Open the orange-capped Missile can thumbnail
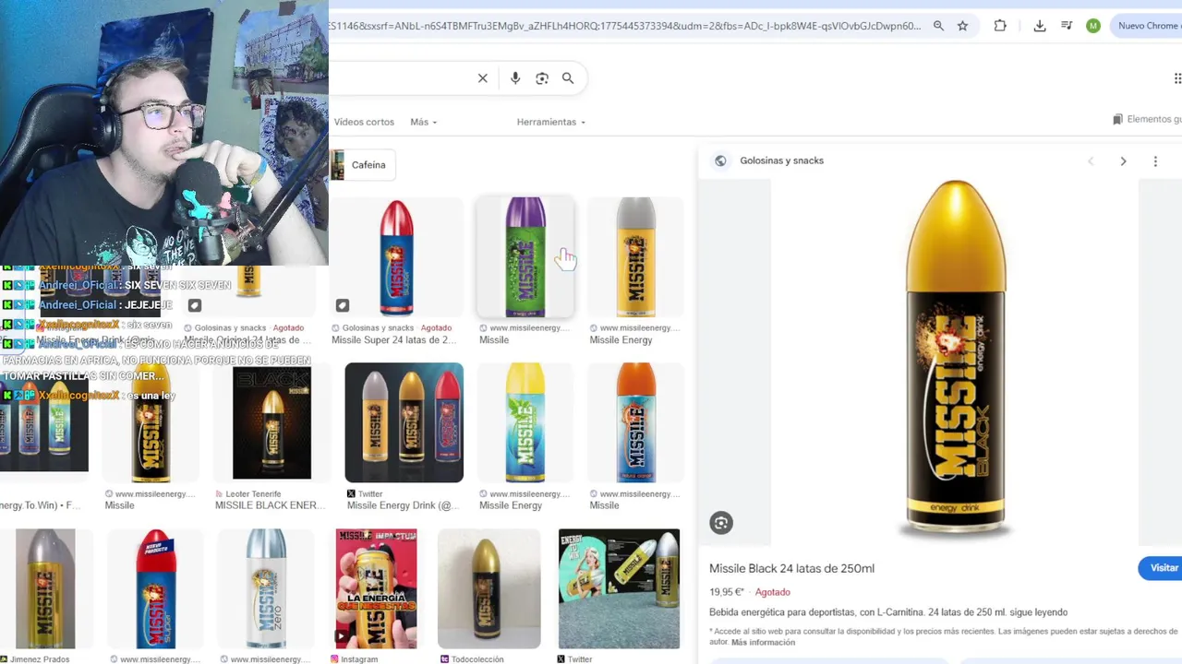The height and width of the screenshot is (664, 1182). pos(636,422)
